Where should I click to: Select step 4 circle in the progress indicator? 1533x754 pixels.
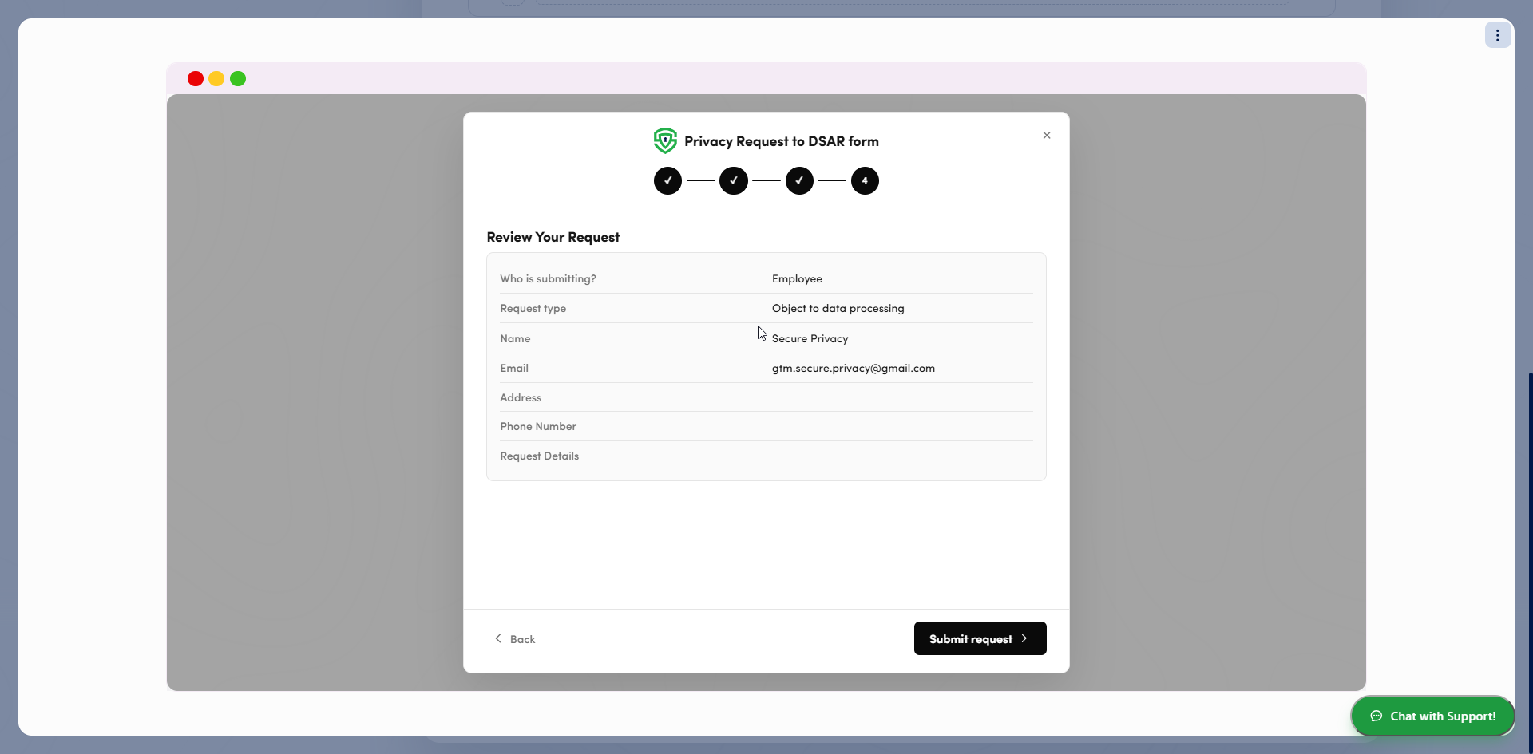coord(865,181)
